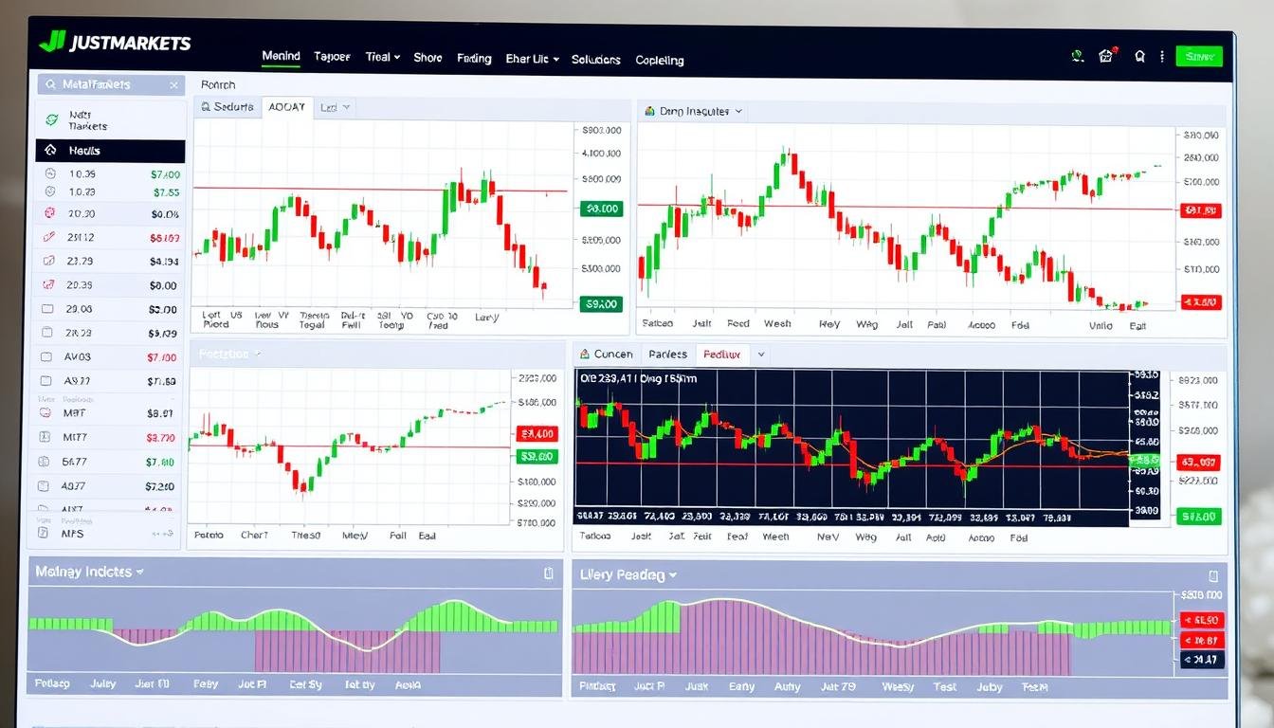The height and width of the screenshot is (728, 1274).
Task: Switch to the ADOAY chart tab
Action: [x=287, y=106]
